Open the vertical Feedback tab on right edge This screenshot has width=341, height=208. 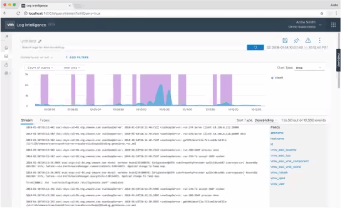click(338, 60)
